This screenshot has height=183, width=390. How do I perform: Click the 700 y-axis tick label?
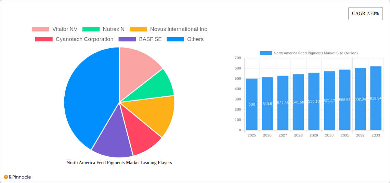coord(238,58)
